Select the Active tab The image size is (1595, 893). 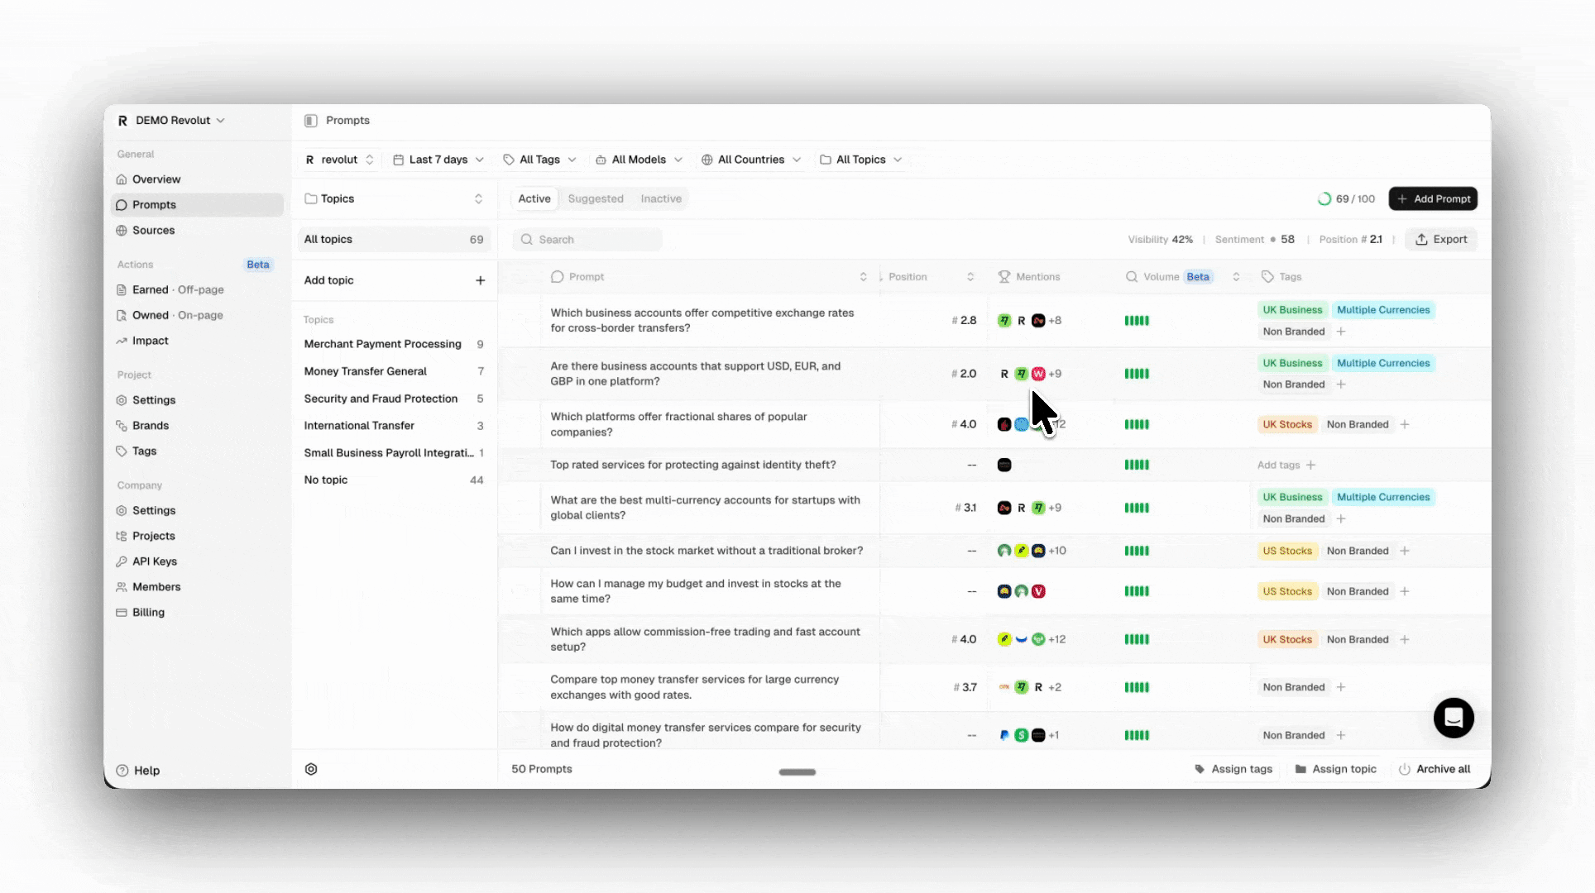click(534, 198)
